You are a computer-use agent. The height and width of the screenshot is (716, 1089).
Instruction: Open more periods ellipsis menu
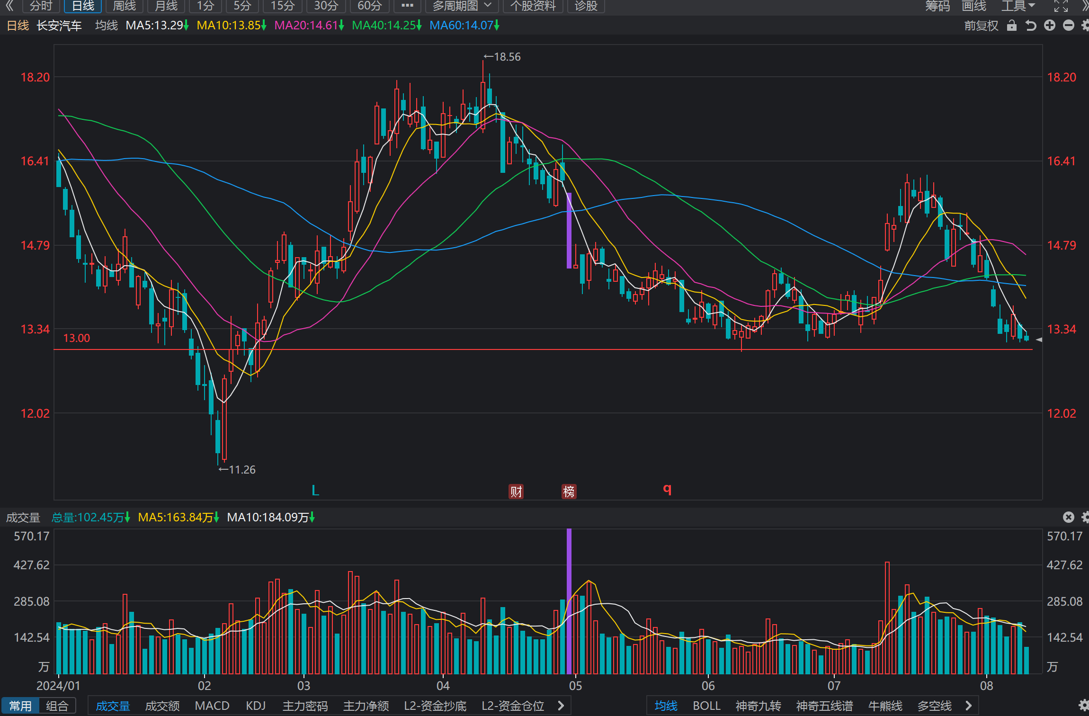pyautogui.click(x=407, y=6)
